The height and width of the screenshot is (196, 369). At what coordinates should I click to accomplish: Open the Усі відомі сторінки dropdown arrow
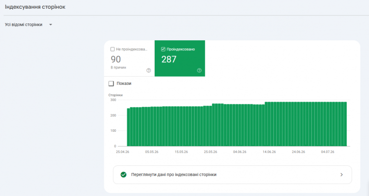click(50, 24)
